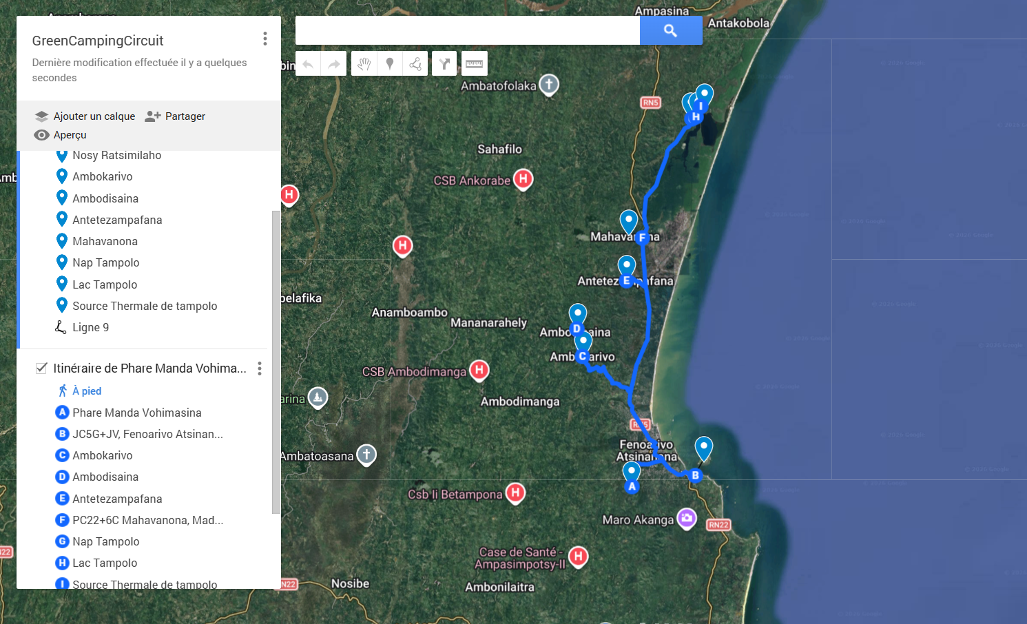The image size is (1027, 624).
Task: Select the measure distances ruler tool
Action: point(475,64)
